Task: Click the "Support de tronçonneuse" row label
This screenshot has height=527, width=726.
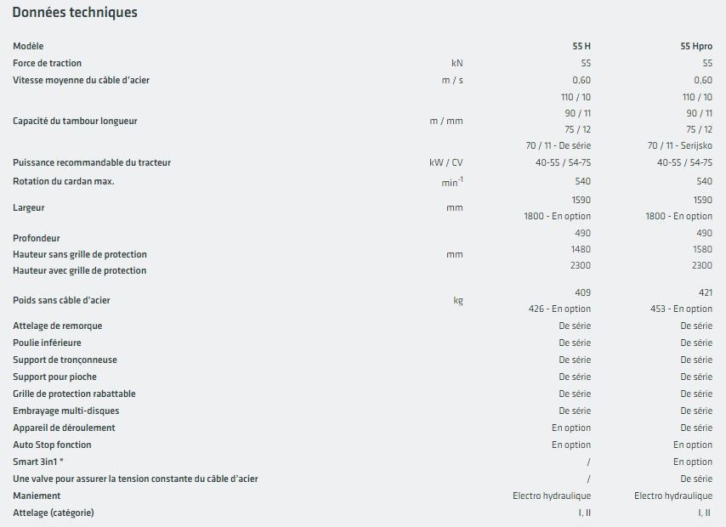Action: pyautogui.click(x=65, y=360)
